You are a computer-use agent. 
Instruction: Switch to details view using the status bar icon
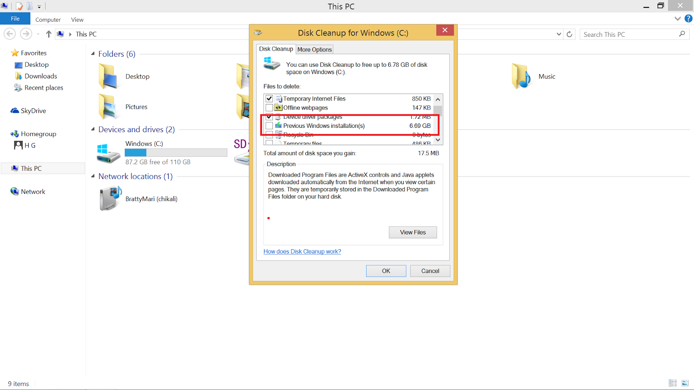point(673,383)
